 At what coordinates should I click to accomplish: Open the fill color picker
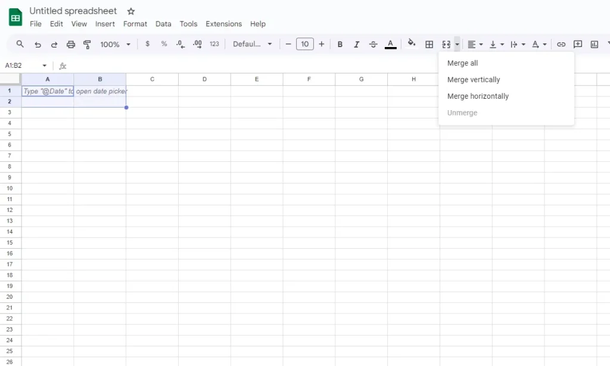point(411,43)
